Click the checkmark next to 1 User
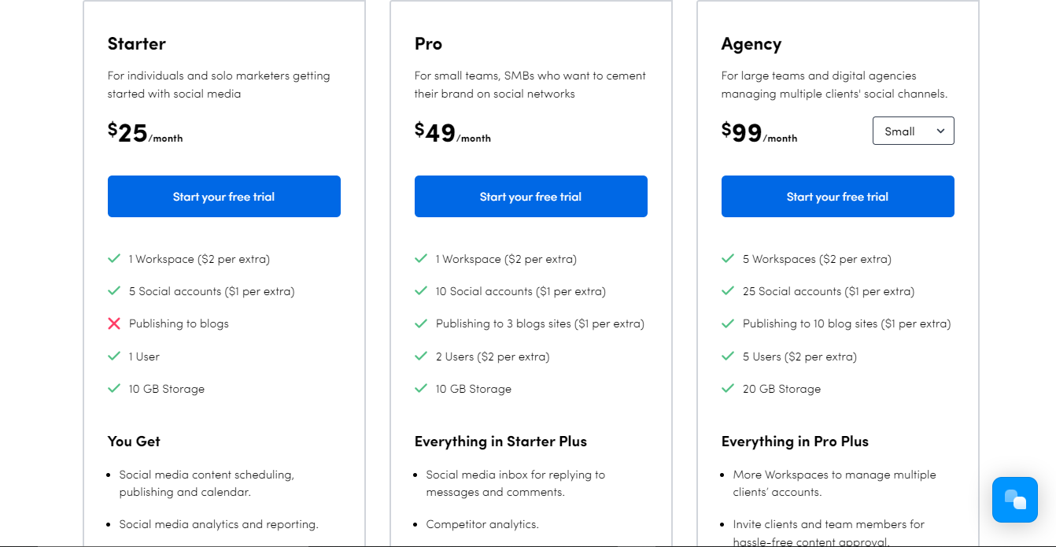 114,356
